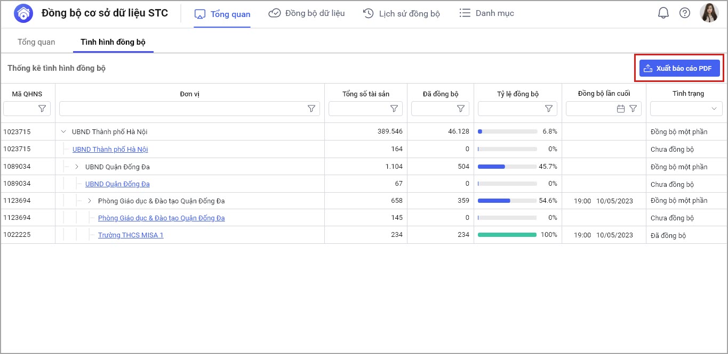Click the app home logo icon
Viewport: 728px width, 354px height.
click(x=23, y=13)
